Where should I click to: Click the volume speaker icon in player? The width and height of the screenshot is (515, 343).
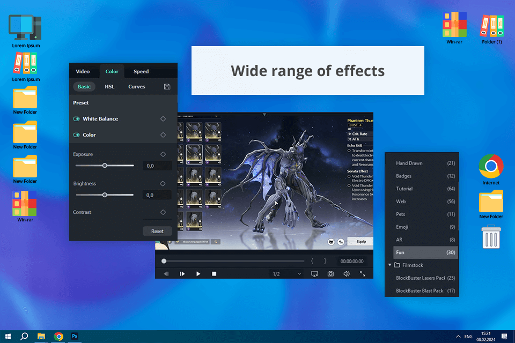pyautogui.click(x=347, y=274)
